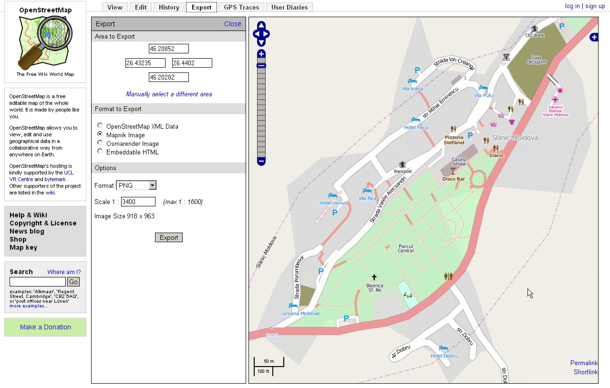Open the History tab
This screenshot has width=610, height=388.
tap(169, 7)
